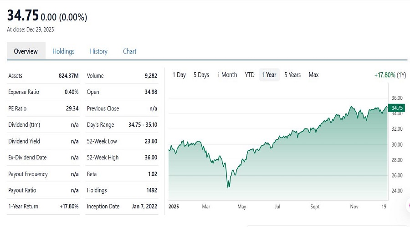
Task: Switch to the Holdings tab
Action: 63,51
